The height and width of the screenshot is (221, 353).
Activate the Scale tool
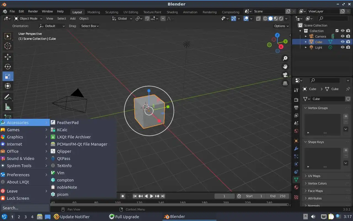pyautogui.click(x=8, y=76)
